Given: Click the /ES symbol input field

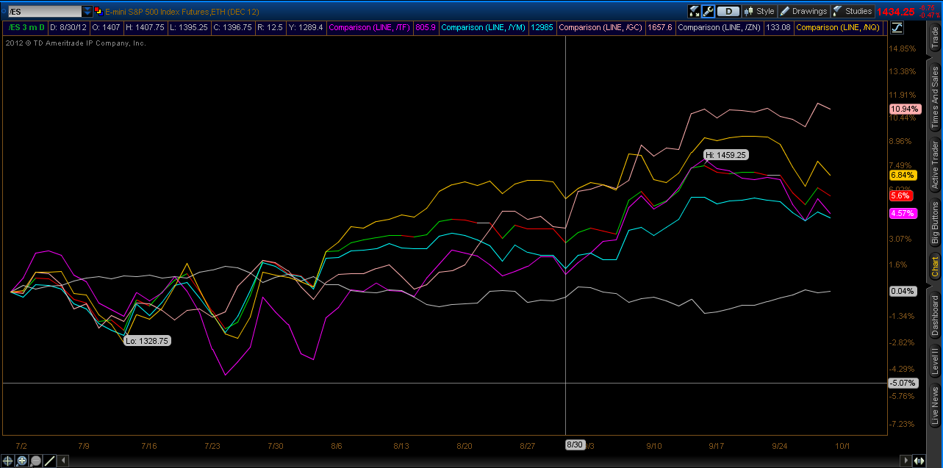Looking at the screenshot, I should click(43, 11).
